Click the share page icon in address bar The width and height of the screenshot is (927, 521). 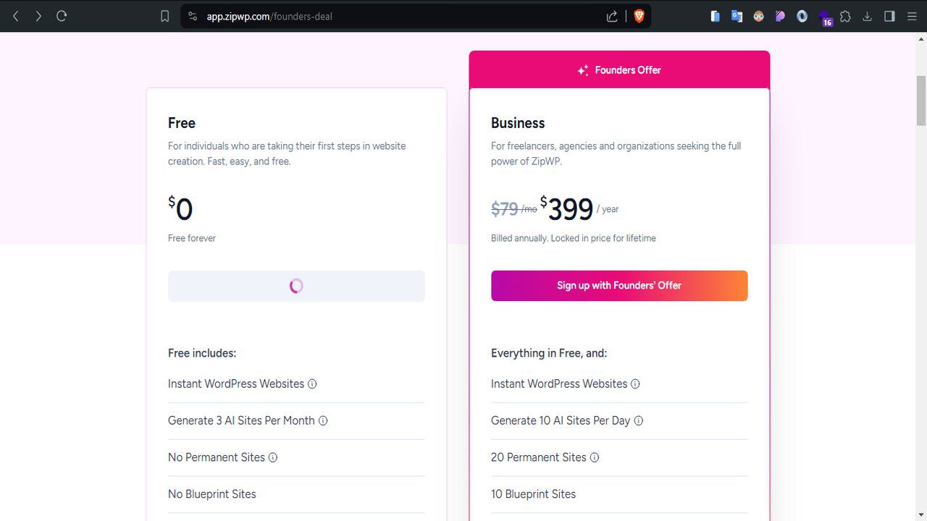click(612, 16)
